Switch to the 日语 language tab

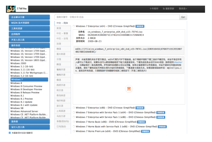pos(63,59)
